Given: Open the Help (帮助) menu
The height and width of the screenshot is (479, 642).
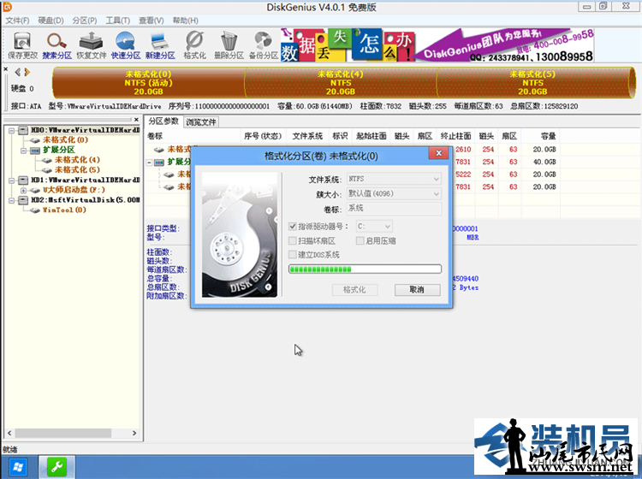Looking at the screenshot, I should [186, 21].
